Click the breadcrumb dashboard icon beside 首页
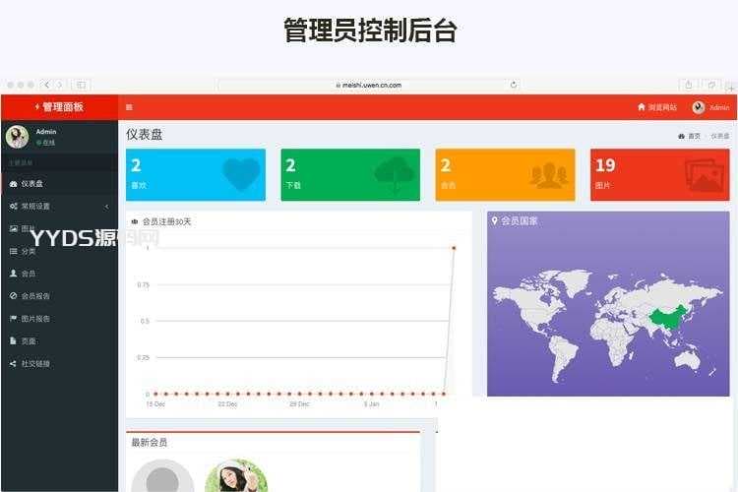Image resolution: width=738 pixels, height=492 pixels. point(681,136)
